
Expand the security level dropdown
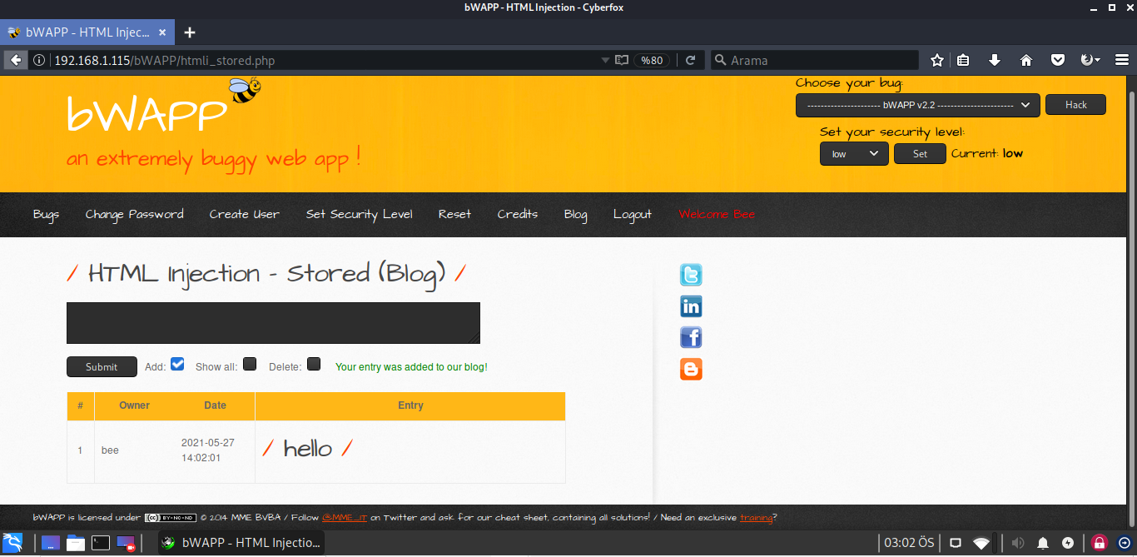point(854,154)
